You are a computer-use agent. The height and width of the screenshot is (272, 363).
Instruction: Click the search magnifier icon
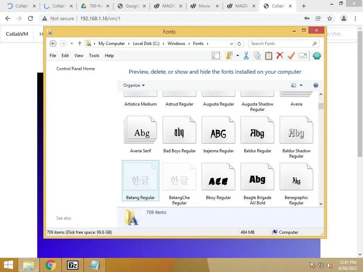pyautogui.click(x=314, y=44)
